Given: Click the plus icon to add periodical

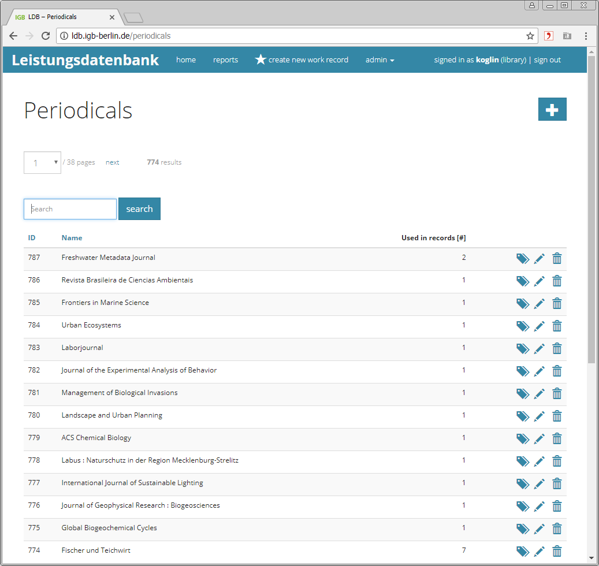Looking at the screenshot, I should (552, 109).
